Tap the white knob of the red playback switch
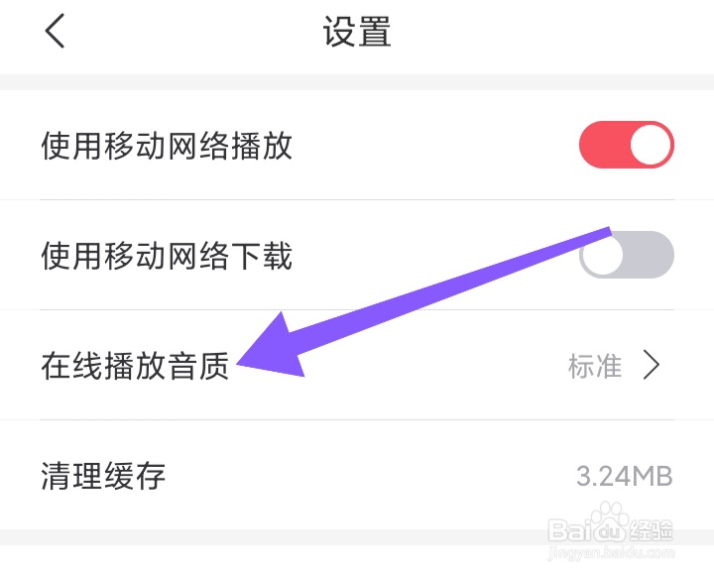Image resolution: width=714 pixels, height=578 pixels. click(652, 145)
